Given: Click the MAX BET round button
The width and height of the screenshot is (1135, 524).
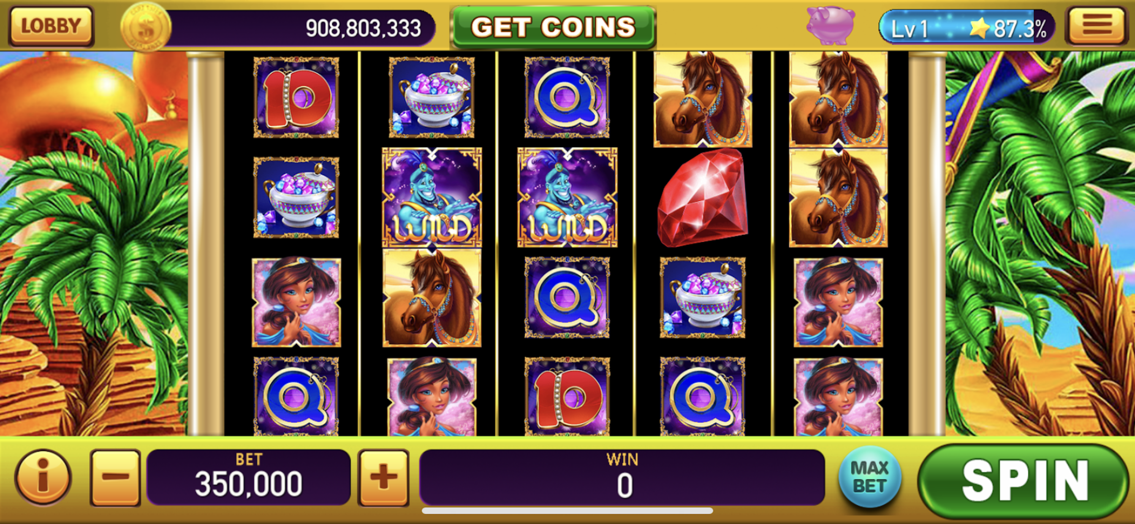Looking at the screenshot, I should pos(869,477).
